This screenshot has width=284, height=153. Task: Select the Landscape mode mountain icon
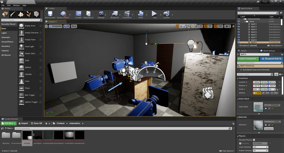(21, 14)
